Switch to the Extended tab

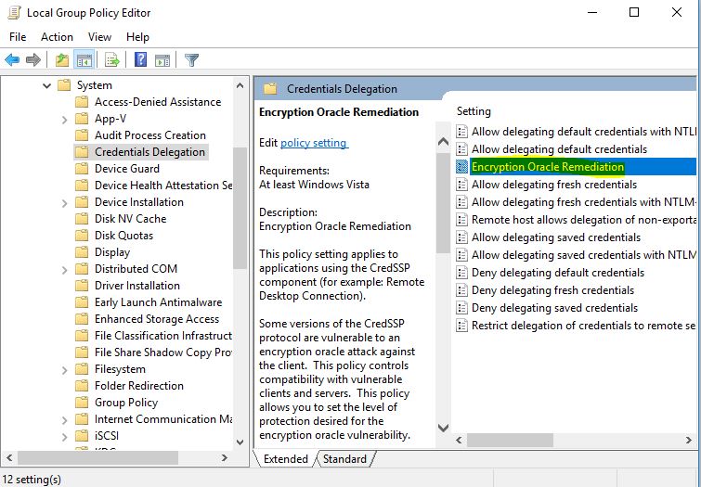[x=286, y=459]
